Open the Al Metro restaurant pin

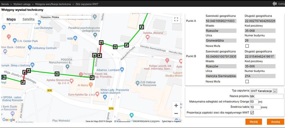coord(91,85)
